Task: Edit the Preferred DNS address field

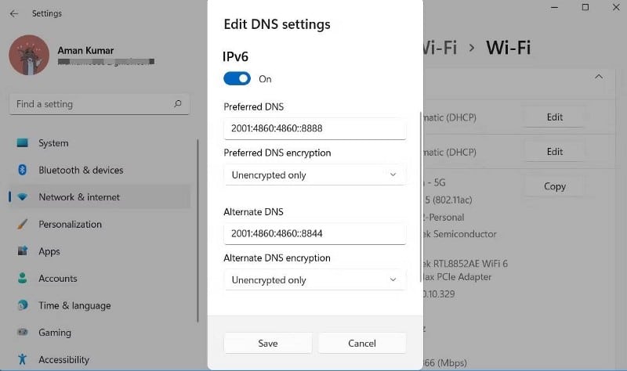Action: (315, 128)
